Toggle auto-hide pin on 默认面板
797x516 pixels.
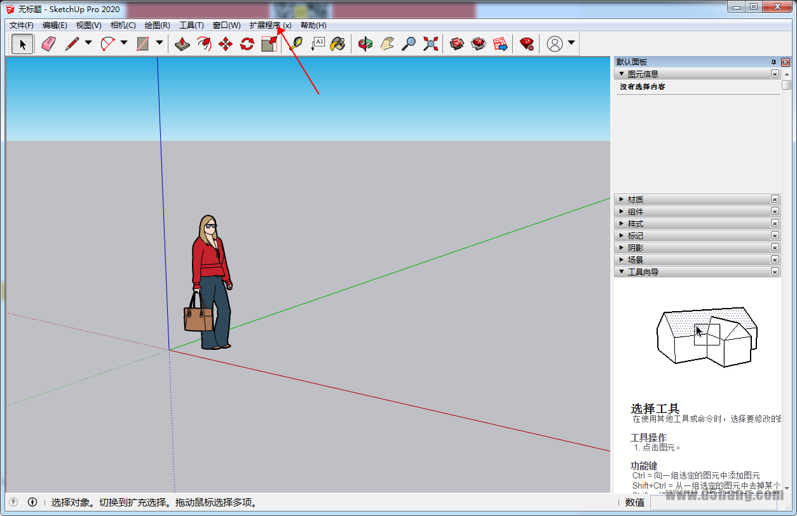pyautogui.click(x=773, y=62)
